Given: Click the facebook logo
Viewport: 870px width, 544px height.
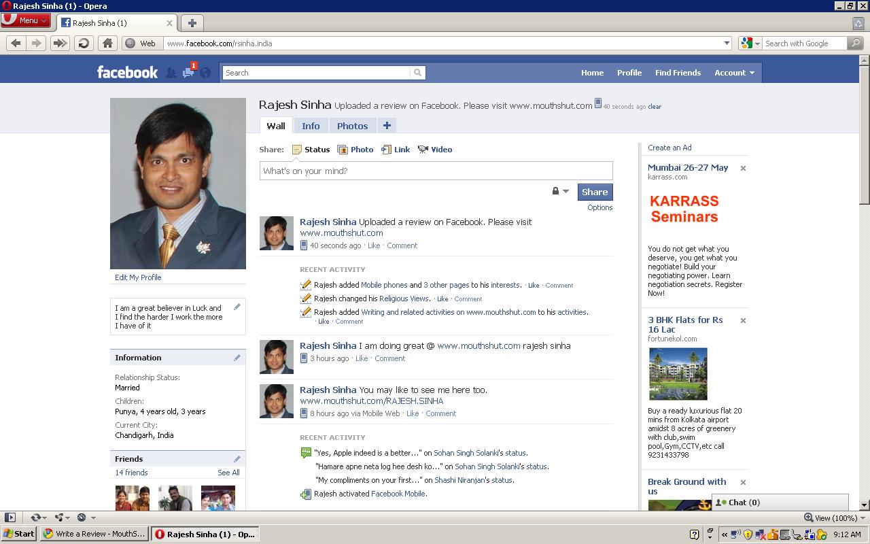Looking at the screenshot, I should (x=127, y=72).
